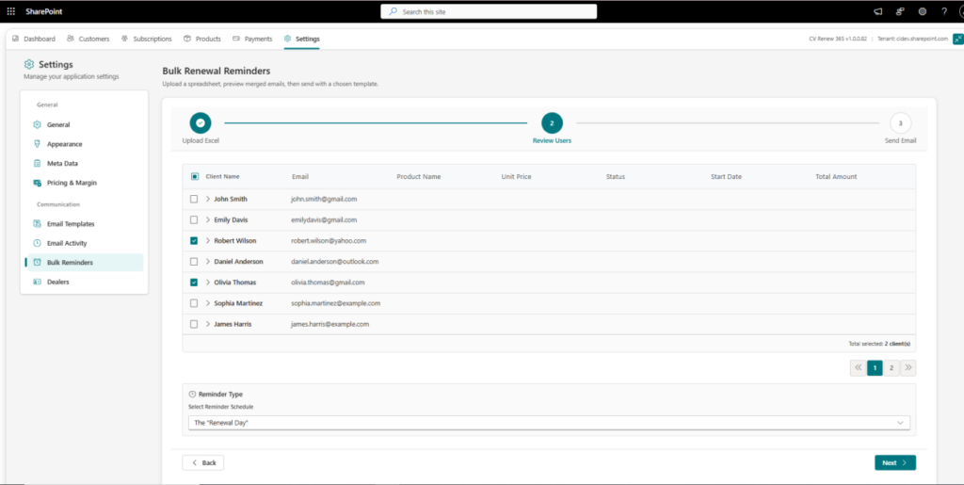
Task: Expand the Emily Davis row chevron
Action: (x=208, y=220)
